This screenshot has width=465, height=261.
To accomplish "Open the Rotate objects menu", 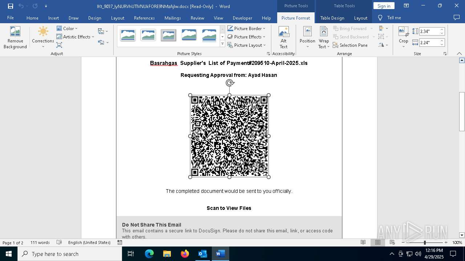I will point(383,45).
